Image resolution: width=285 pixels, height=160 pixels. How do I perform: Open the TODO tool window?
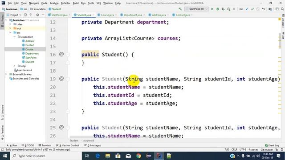click(28, 145)
